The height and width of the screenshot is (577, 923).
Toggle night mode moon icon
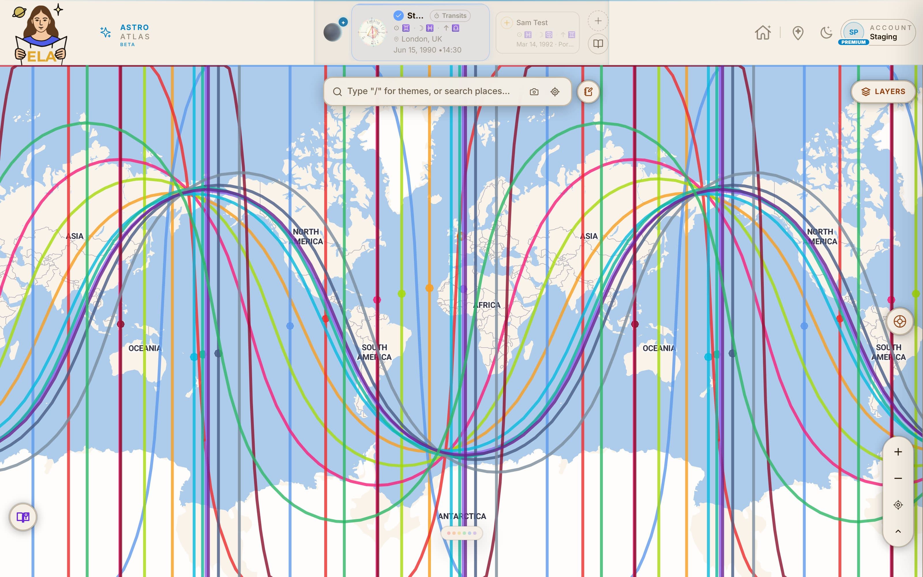pyautogui.click(x=826, y=32)
